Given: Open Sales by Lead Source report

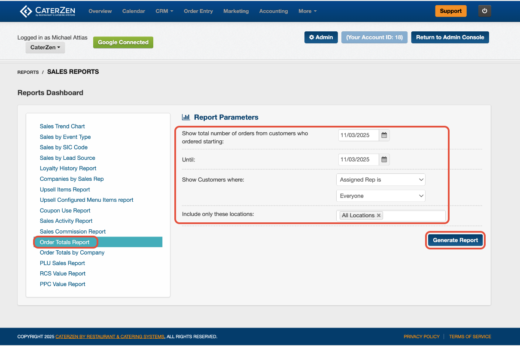Looking at the screenshot, I should (x=67, y=158).
